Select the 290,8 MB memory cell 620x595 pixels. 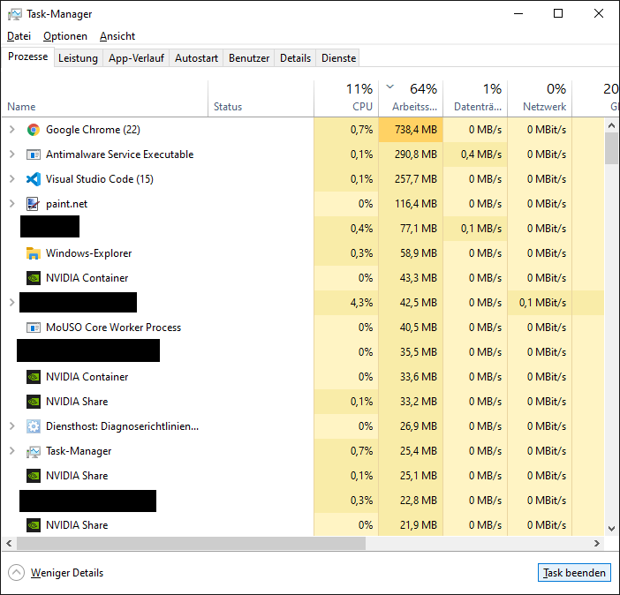click(x=411, y=154)
